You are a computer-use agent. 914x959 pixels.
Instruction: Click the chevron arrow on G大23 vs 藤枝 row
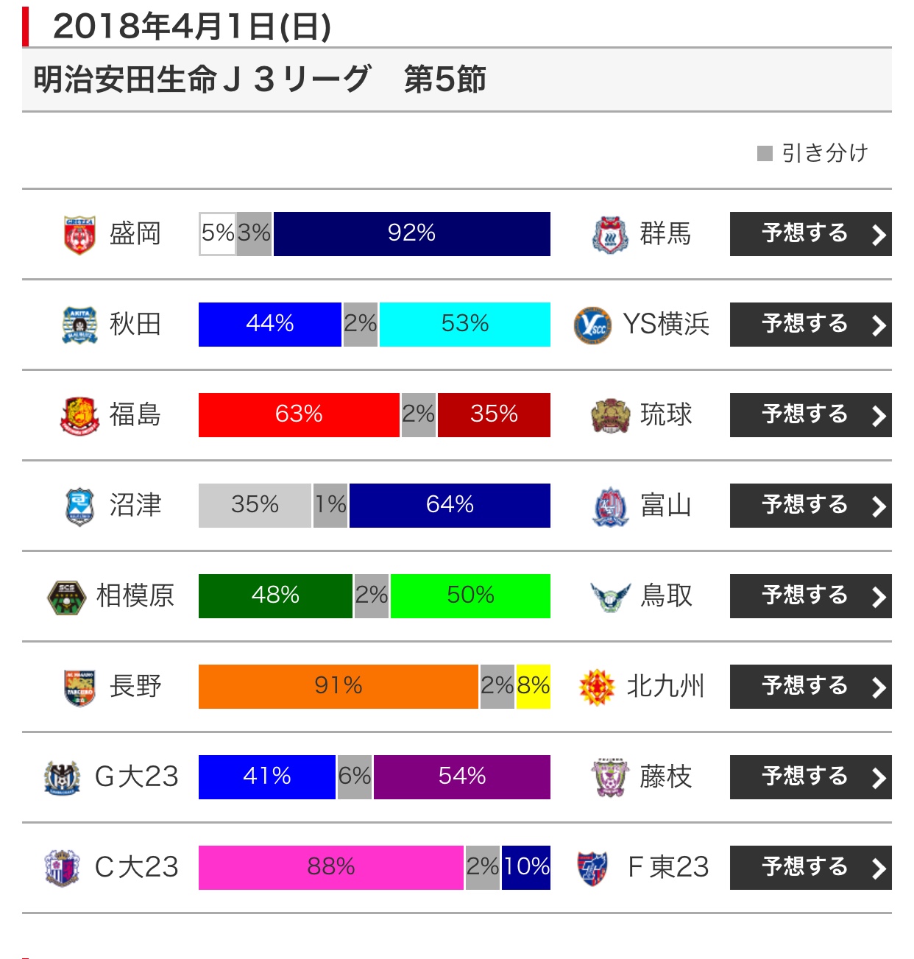[878, 778]
